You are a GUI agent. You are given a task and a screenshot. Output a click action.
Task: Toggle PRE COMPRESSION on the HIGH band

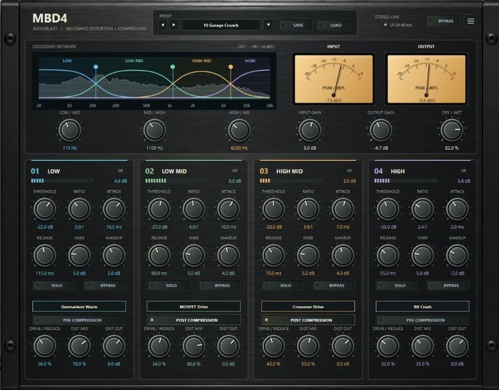coord(422,320)
